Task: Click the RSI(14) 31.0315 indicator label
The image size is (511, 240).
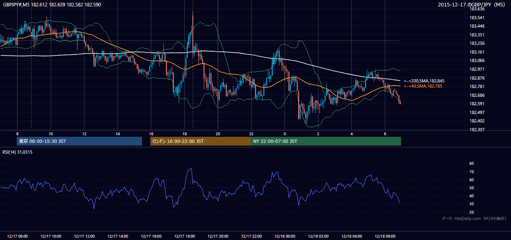Action: 18,152
